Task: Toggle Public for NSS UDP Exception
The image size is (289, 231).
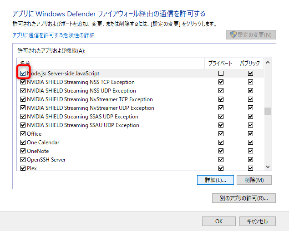Action: tap(250, 91)
